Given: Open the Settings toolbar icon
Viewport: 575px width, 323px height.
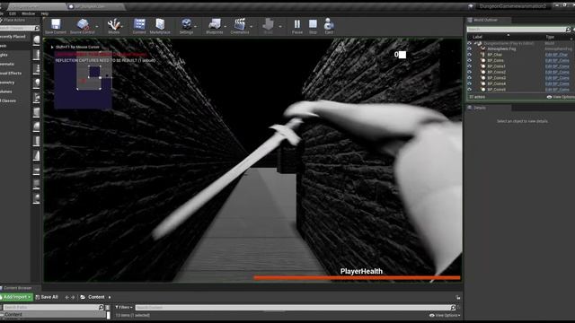Looking at the screenshot, I should [x=186, y=26].
